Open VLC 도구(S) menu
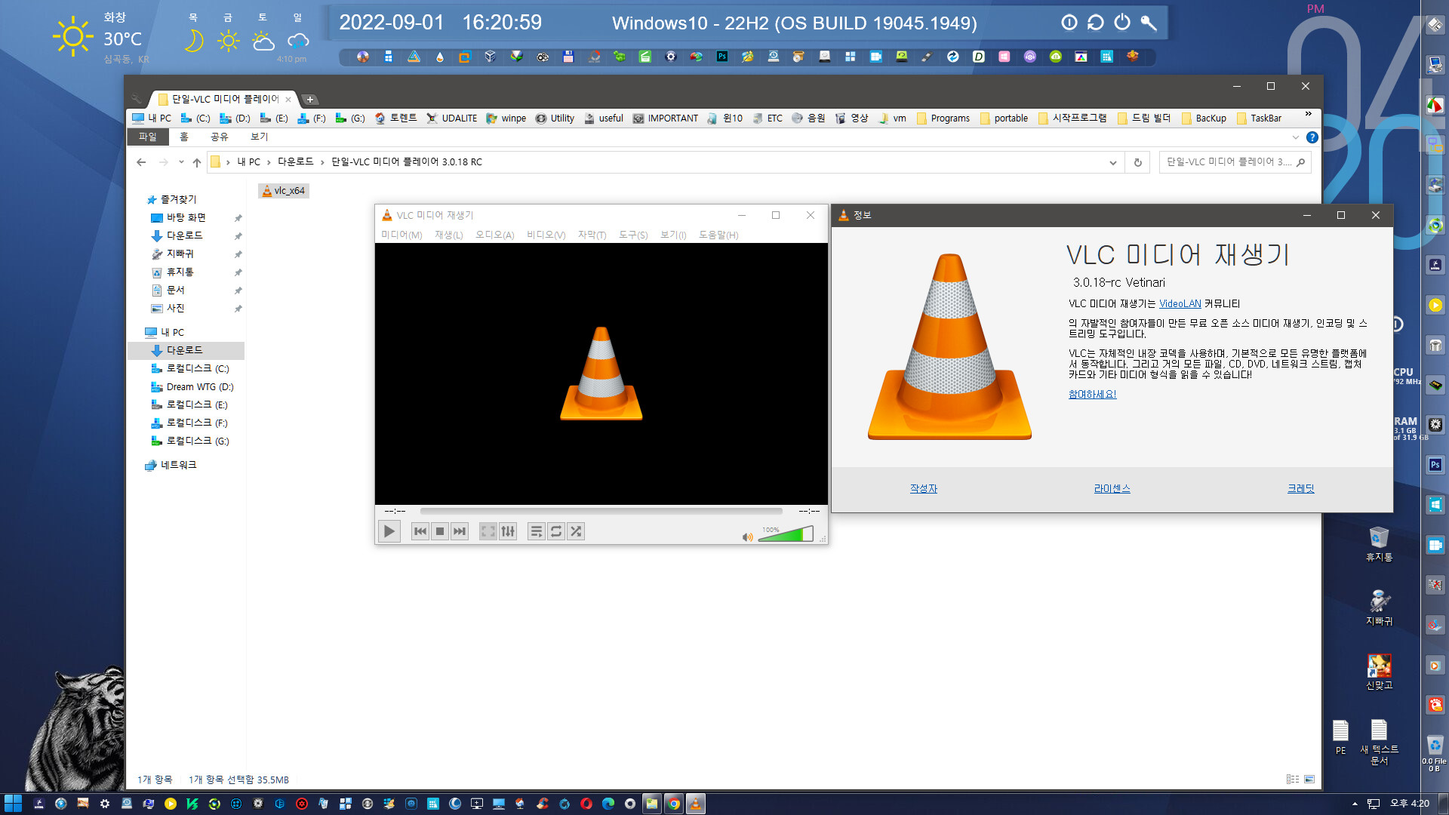This screenshot has height=815, width=1449. pyautogui.click(x=633, y=235)
